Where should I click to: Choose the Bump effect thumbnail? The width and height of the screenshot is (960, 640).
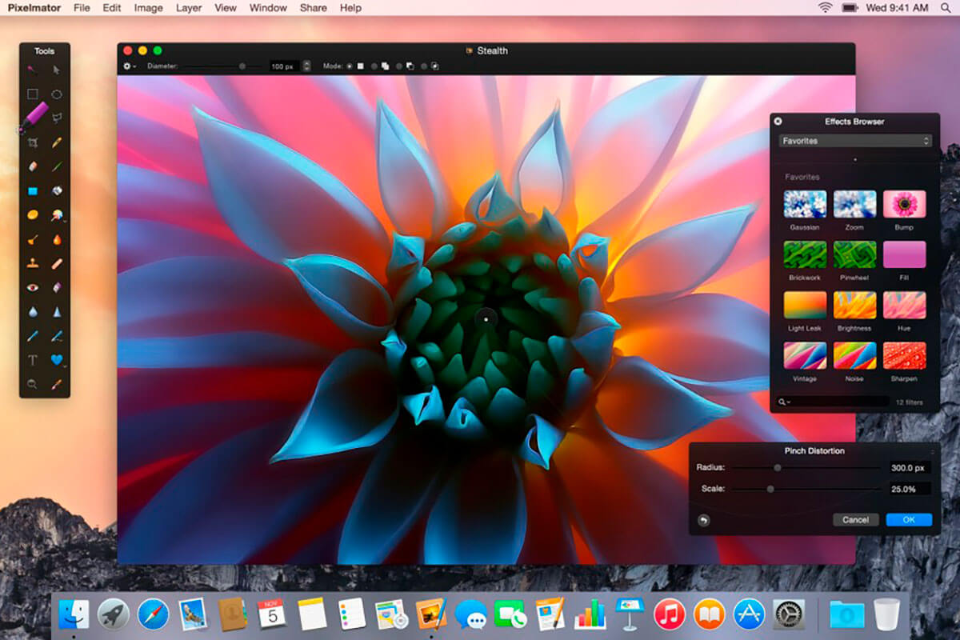(904, 204)
